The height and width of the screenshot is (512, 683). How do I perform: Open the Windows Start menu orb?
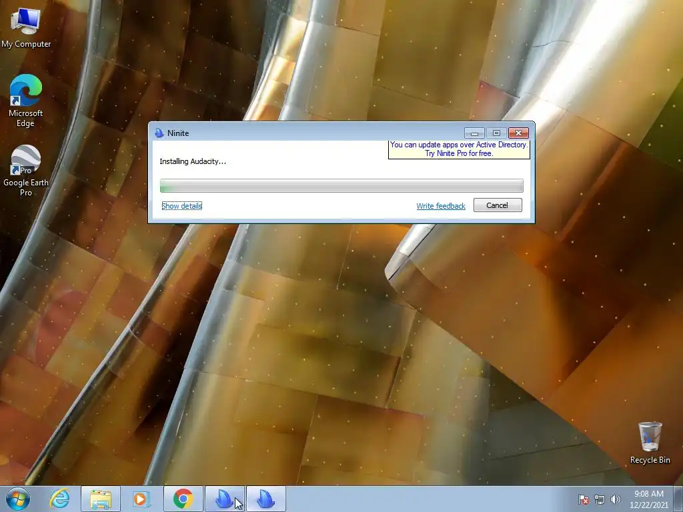click(x=18, y=499)
